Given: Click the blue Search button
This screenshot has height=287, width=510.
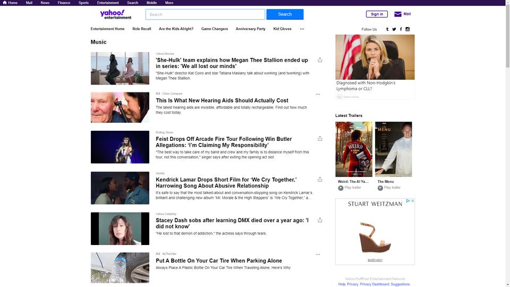Looking at the screenshot, I should (285, 14).
